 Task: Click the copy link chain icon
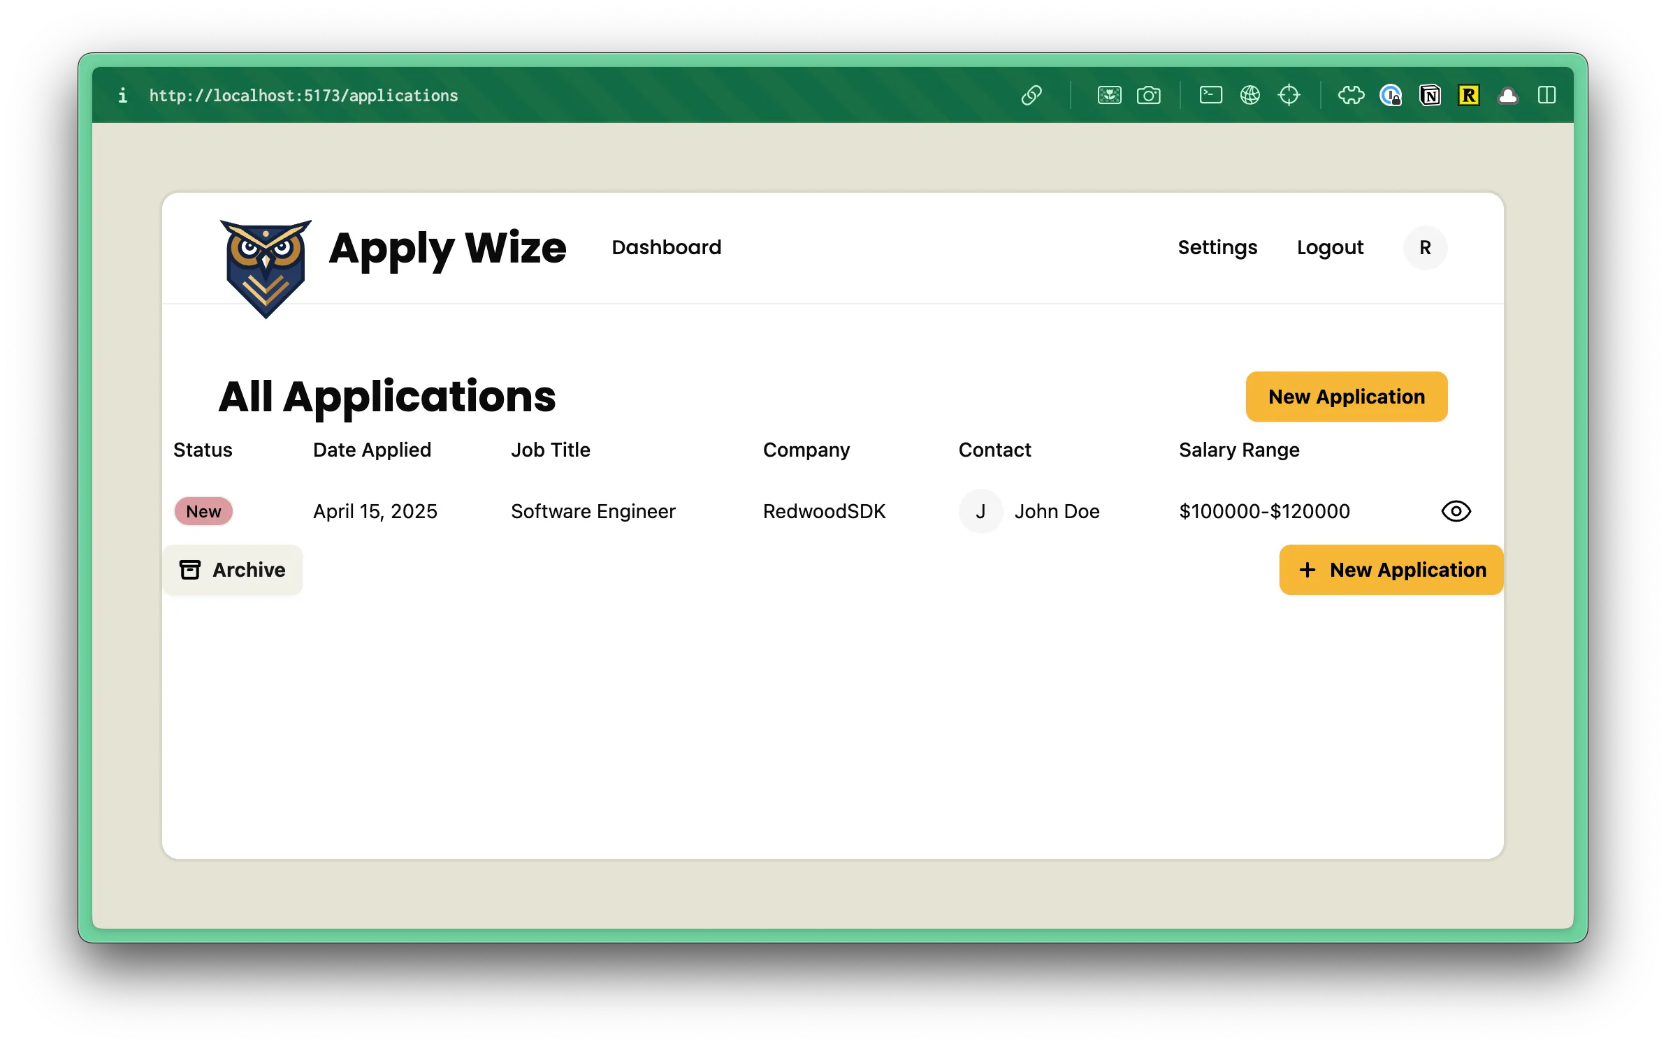coord(1031,95)
